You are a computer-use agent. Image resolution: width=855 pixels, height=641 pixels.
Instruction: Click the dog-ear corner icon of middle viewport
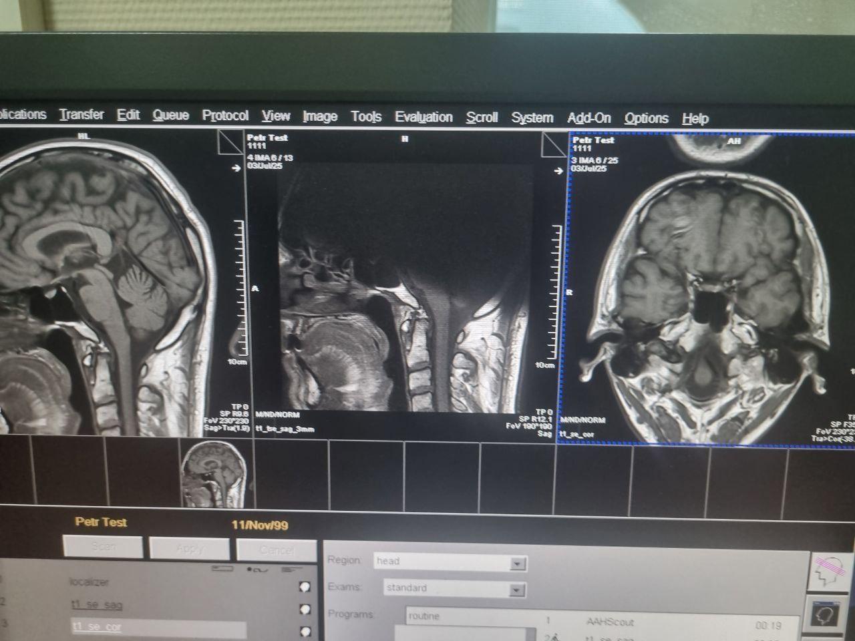pyautogui.click(x=553, y=144)
